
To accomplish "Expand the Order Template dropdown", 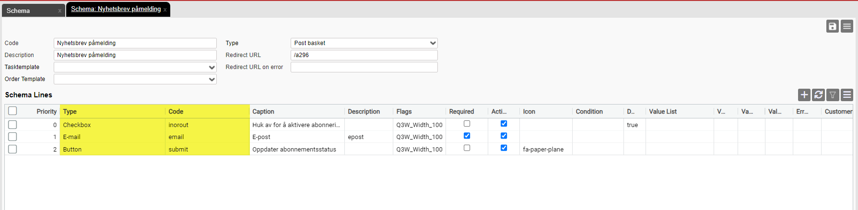I will tap(135, 79).
